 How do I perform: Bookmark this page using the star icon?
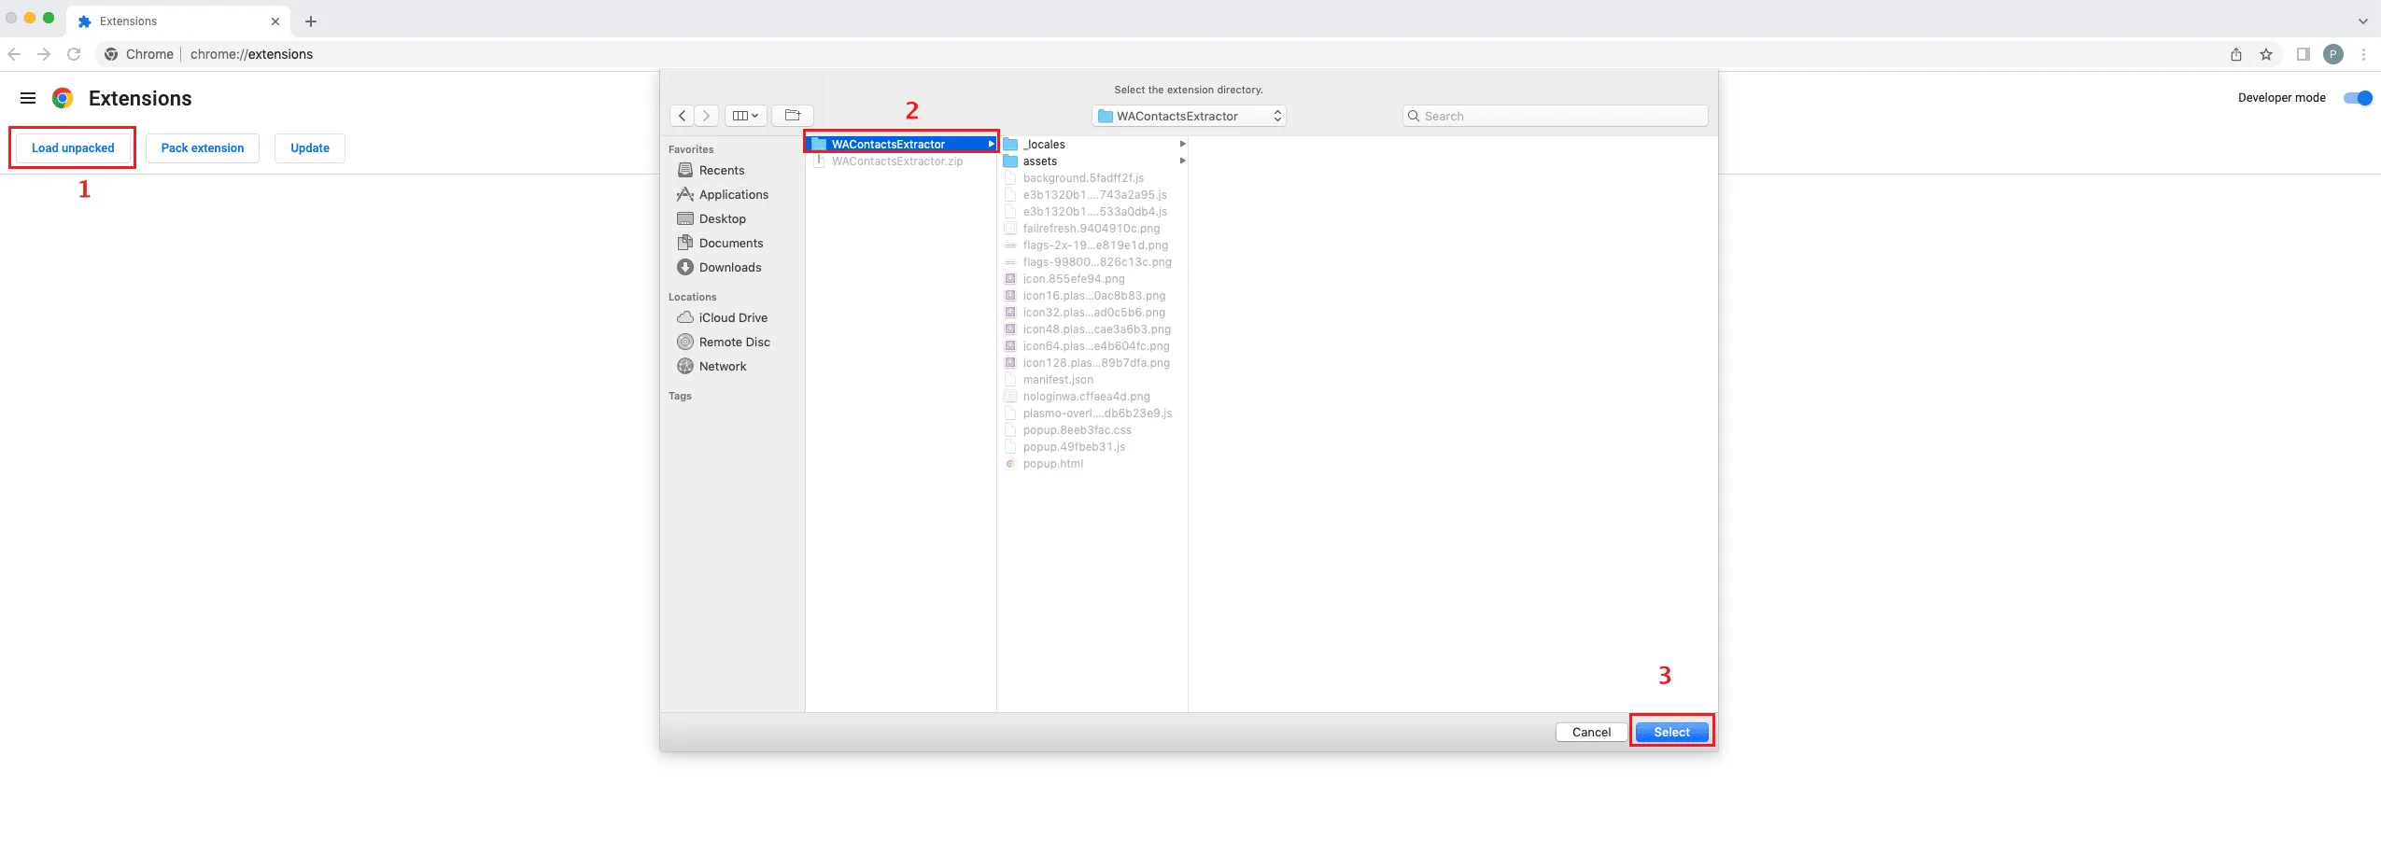pyautogui.click(x=2266, y=53)
